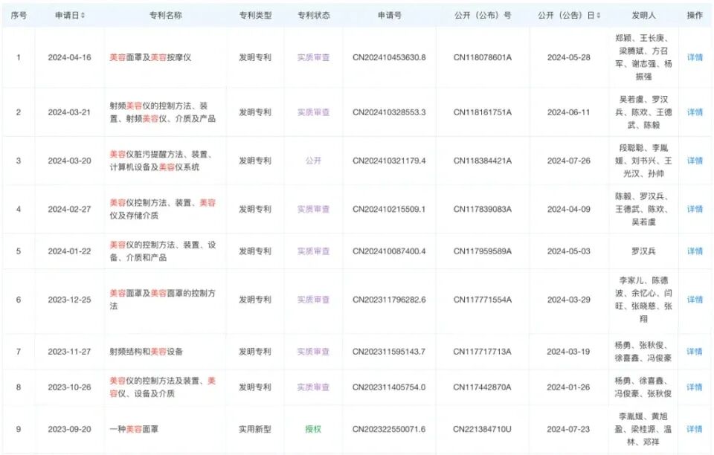714x455 pixels.
Task: Click the 申请号 column header
Action: pyautogui.click(x=389, y=16)
